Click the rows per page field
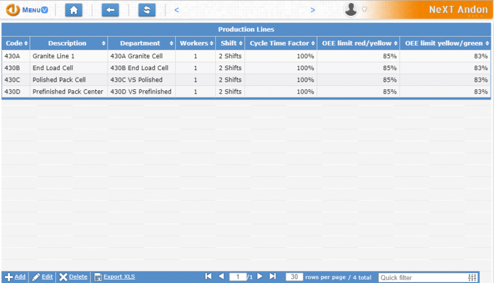This screenshot has width=494, height=283. click(294, 277)
